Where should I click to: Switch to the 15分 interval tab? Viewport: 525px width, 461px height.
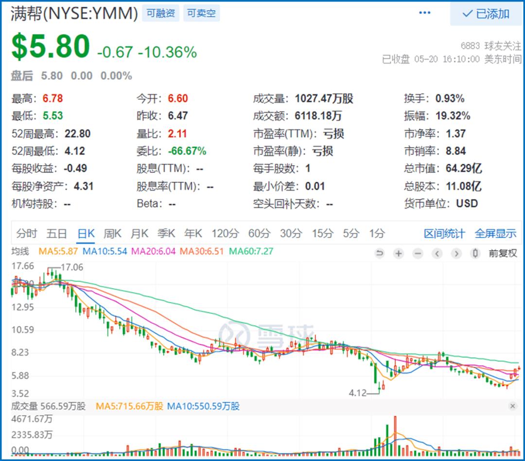[323, 233]
